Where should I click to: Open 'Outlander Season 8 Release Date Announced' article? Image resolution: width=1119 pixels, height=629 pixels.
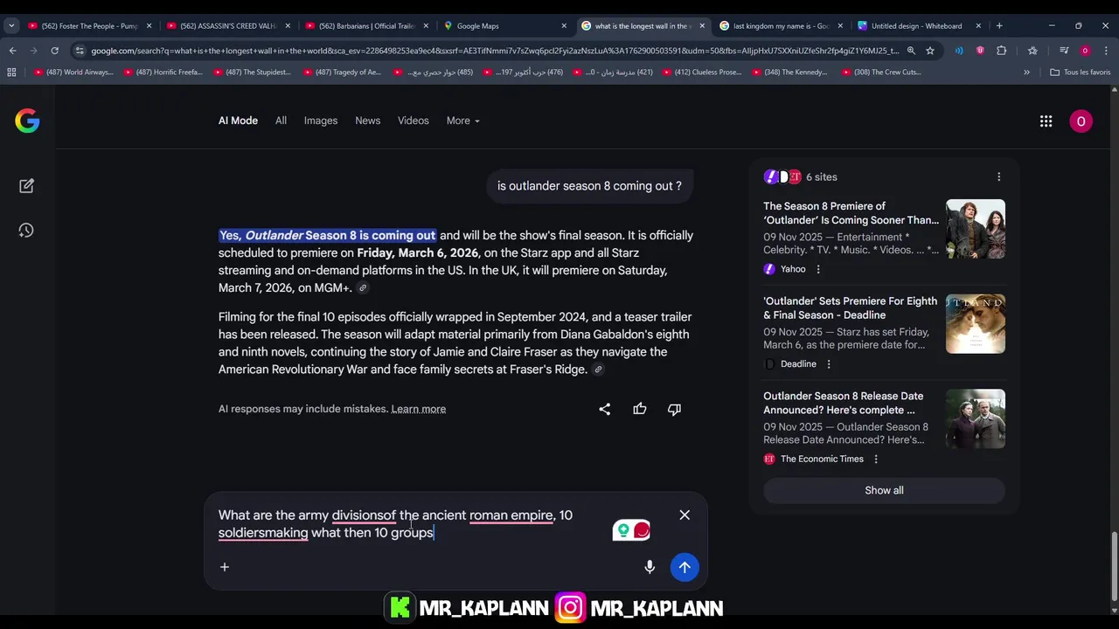(843, 403)
